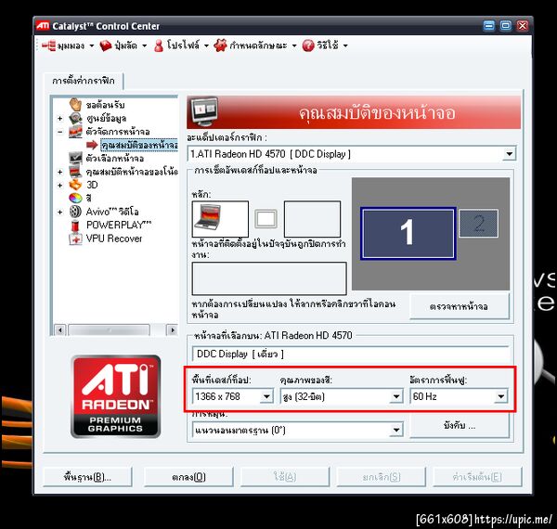Click ATI logo in title bar

pos(43,26)
